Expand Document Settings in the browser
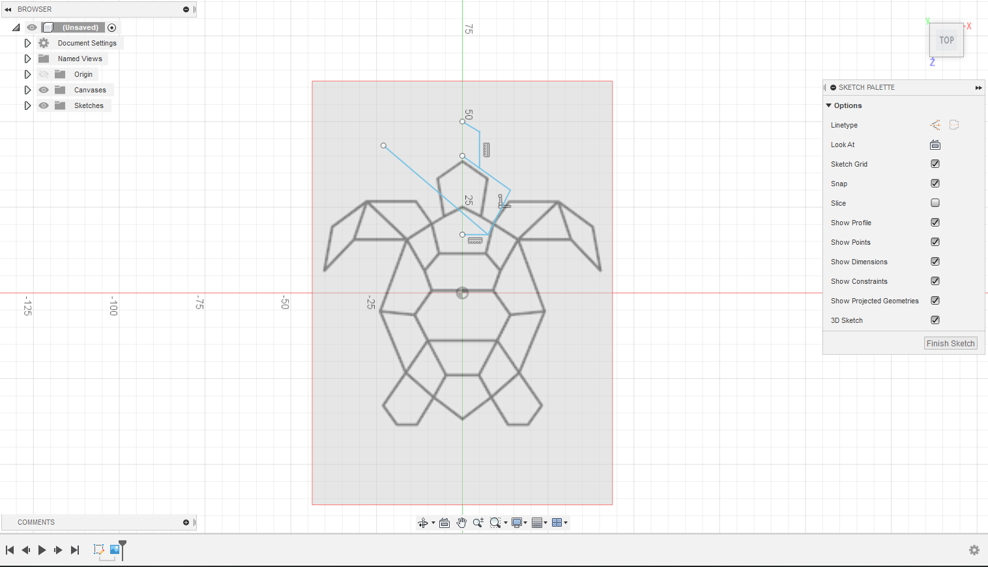The height and width of the screenshot is (567, 988). pyautogui.click(x=27, y=42)
